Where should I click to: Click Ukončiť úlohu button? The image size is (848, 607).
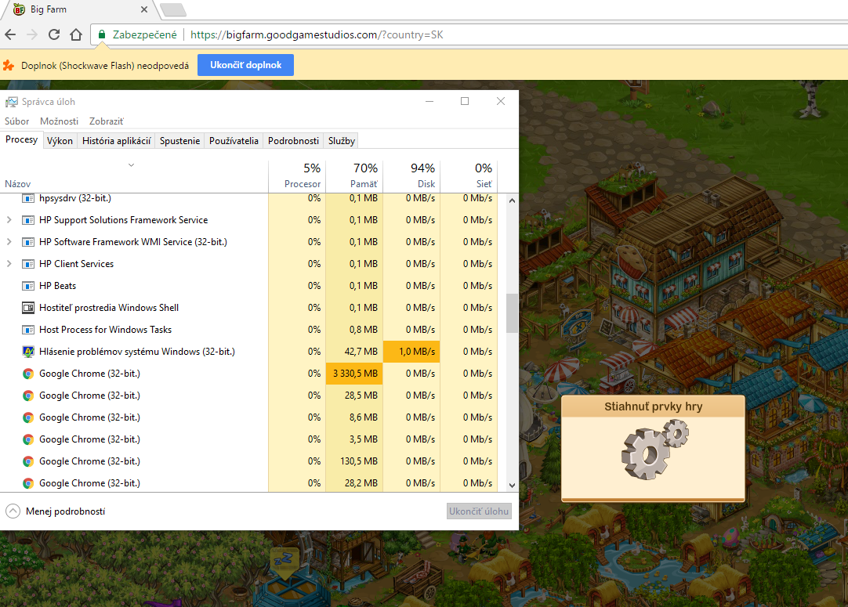click(x=479, y=511)
